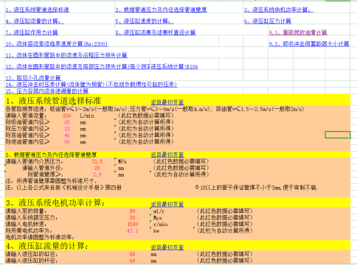This screenshot has height=265, width=357.
Task: Click the 'MPa' unit beside 31.5
Action: click(122, 162)
